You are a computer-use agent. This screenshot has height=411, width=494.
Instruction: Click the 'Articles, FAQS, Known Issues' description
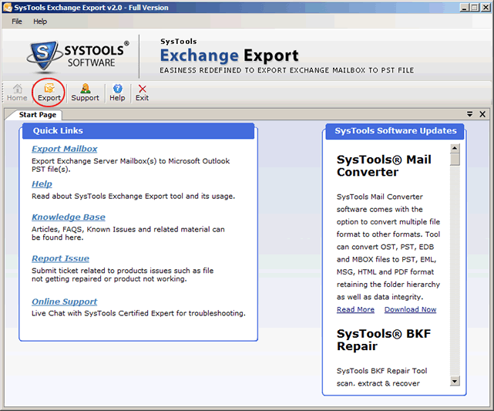coord(128,233)
